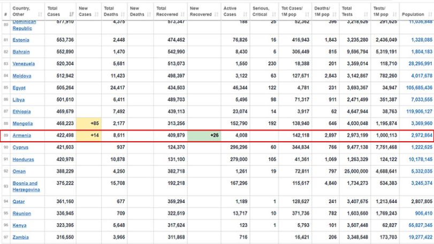This screenshot has width=434, height=244.
Task: Open the Estonia country link
Action: click(x=21, y=40)
